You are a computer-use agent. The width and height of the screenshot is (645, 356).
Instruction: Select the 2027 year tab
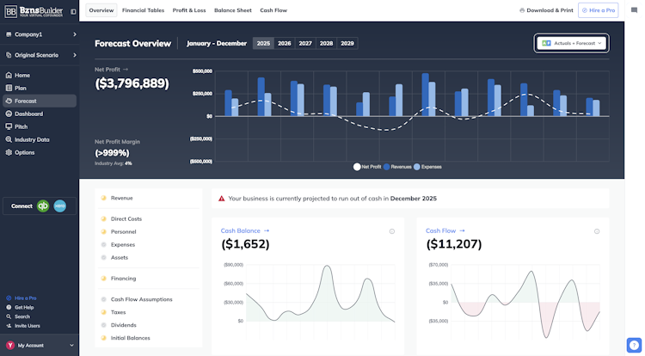pos(305,44)
